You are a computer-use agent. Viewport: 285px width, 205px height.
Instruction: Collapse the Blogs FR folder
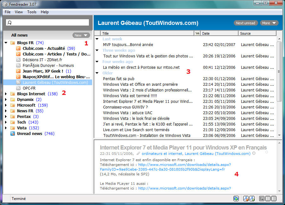point(6,43)
